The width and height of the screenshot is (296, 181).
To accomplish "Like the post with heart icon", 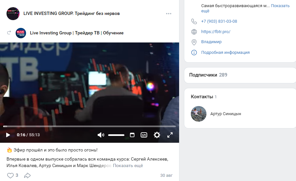I will click(x=10, y=175).
